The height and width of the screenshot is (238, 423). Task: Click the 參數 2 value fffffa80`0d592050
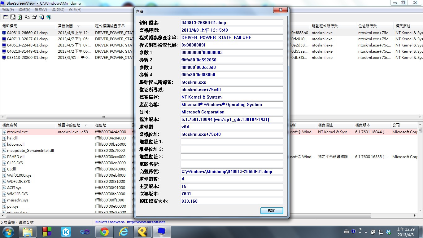tap(232, 60)
